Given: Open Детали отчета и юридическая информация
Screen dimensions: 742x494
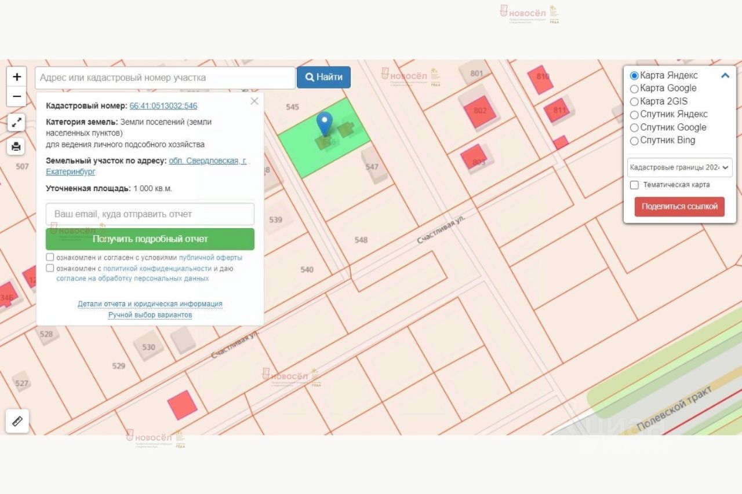Looking at the screenshot, I should (x=150, y=304).
